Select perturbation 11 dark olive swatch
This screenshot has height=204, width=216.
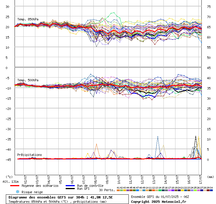point(150,190)
